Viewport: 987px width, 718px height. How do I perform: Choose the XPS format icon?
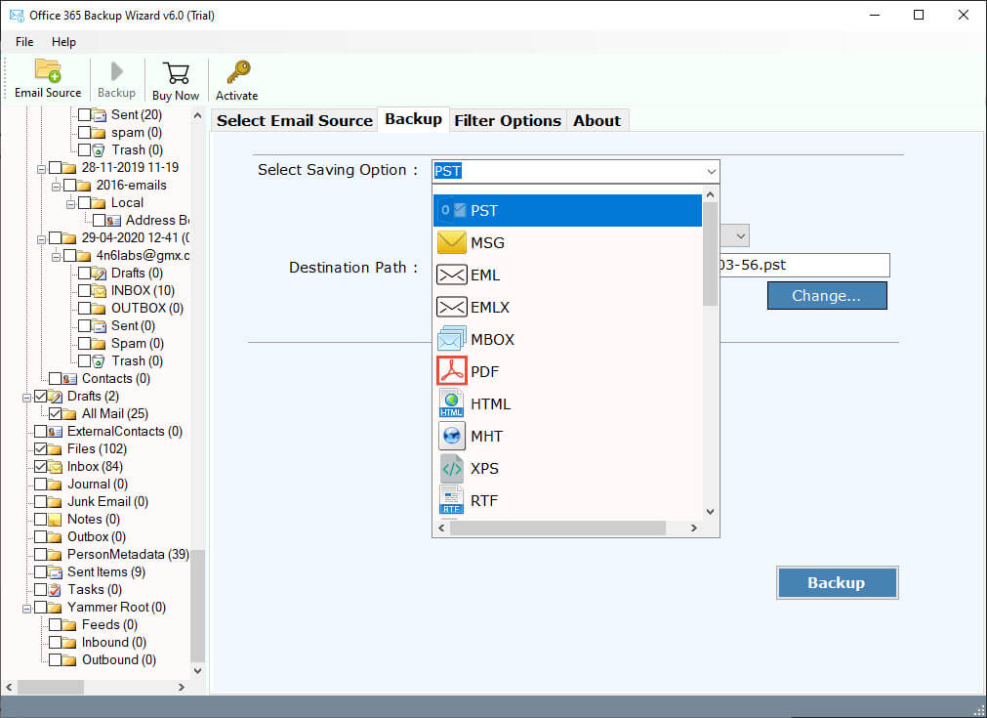(x=451, y=468)
